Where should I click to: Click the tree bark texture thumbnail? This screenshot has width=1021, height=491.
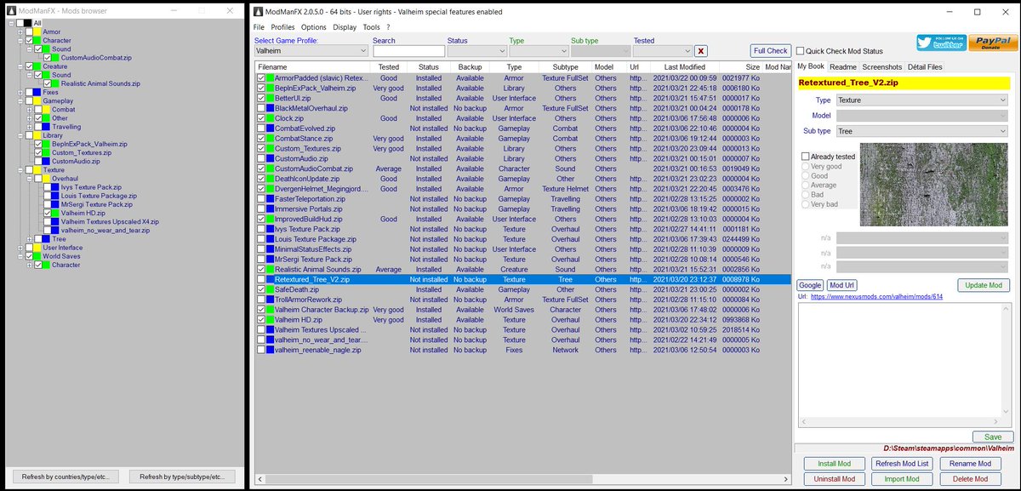(x=934, y=185)
